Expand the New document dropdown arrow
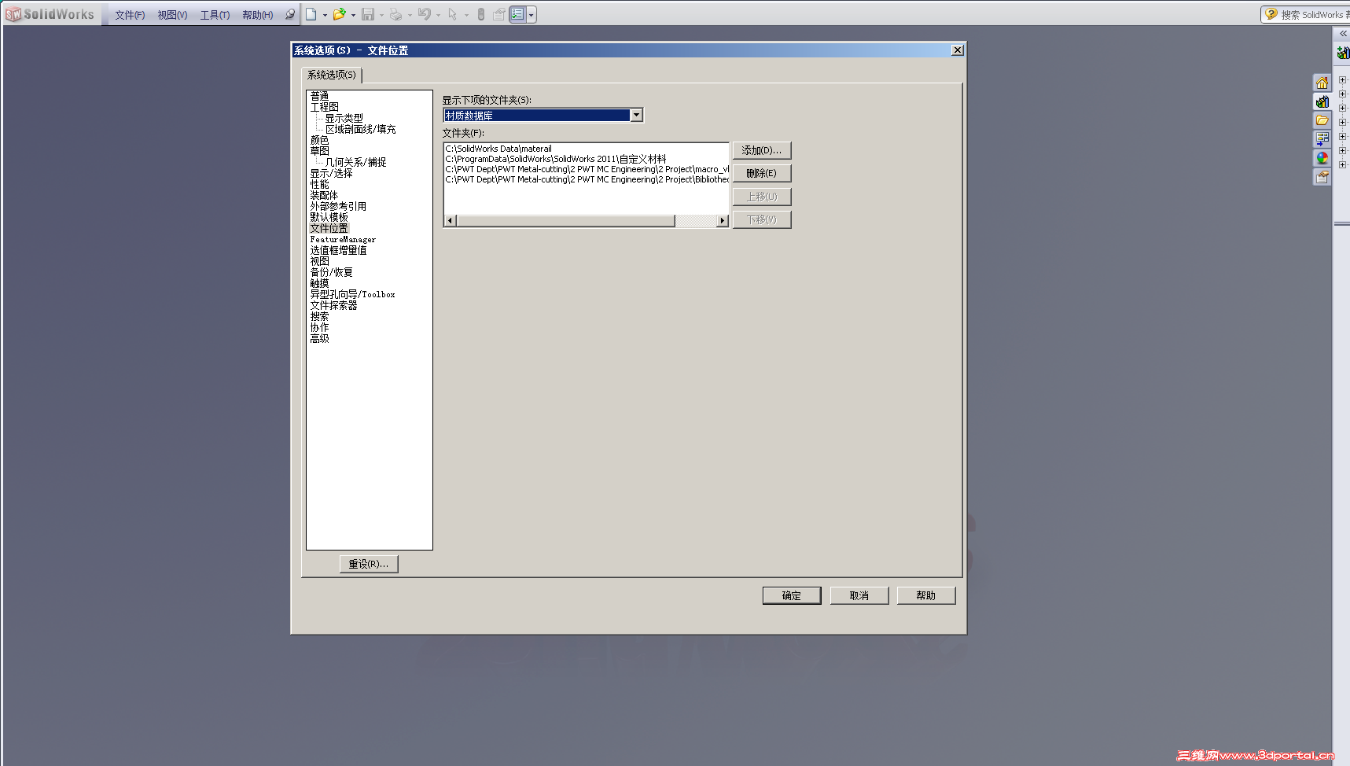Viewport: 1350px width, 766px height. (325, 15)
